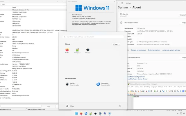Show hidden tray icons chevron
The image size is (186, 116).
(x=178, y=113)
